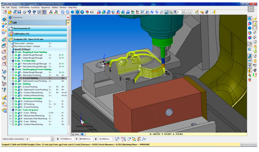Image resolution: width=259 pixels, height=152 pixels.
Task: Select the wireframe cube display icon
Action: [62, 12]
